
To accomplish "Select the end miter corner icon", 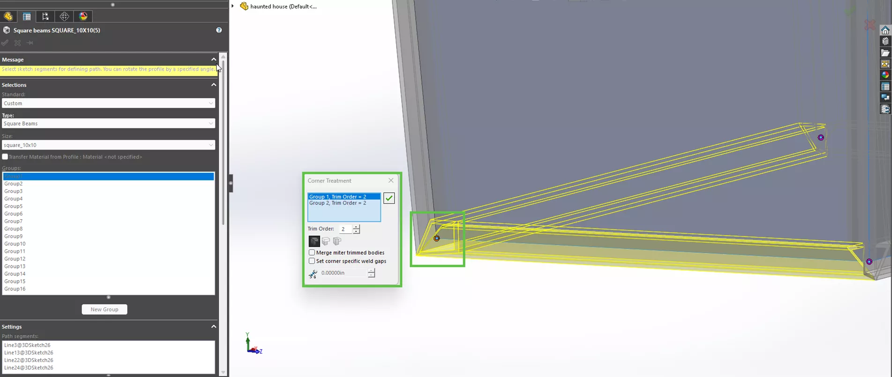I will pyautogui.click(x=314, y=241).
